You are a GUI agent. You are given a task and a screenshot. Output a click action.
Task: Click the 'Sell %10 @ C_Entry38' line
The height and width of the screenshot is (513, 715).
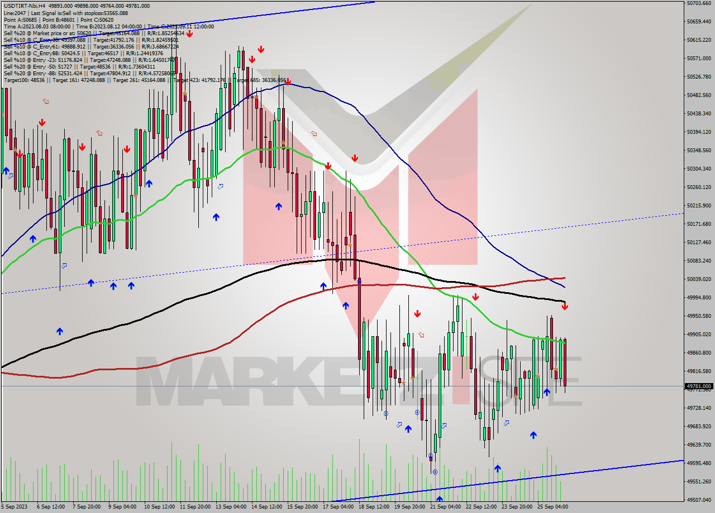point(91,40)
